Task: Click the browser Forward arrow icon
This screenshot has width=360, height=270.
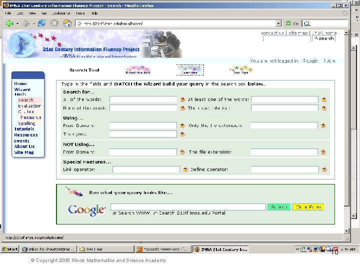Action: 26,23
